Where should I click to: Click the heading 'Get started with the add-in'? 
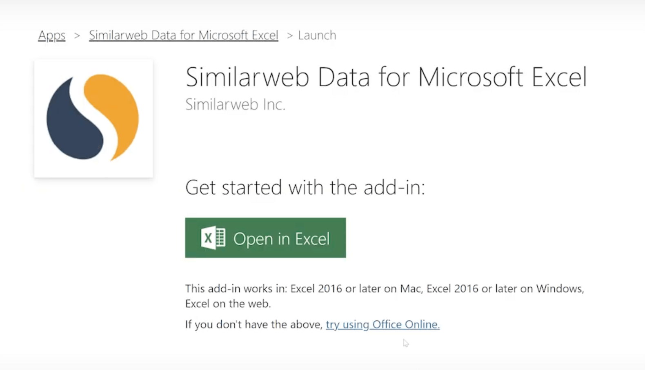pos(305,187)
